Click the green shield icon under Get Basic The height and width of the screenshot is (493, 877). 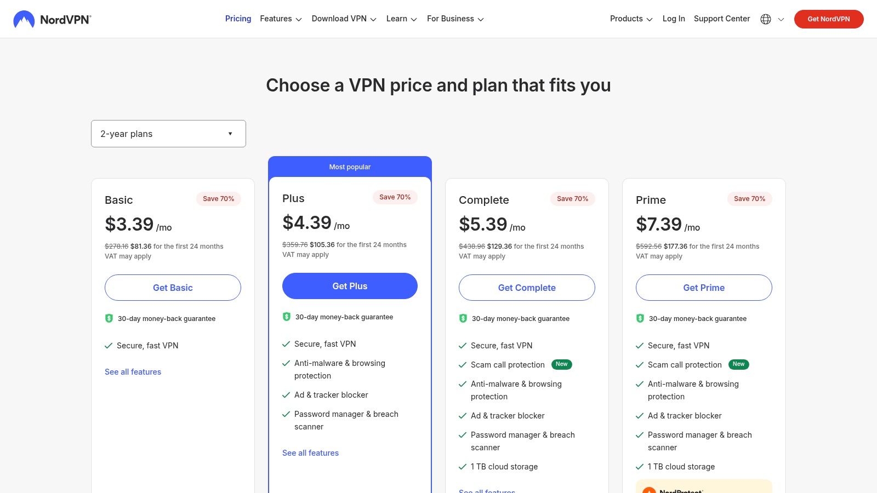click(109, 318)
